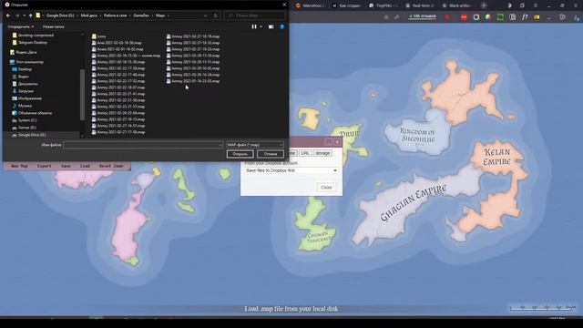583x328 pixels.
Task: Expand the file name history dropdown
Action: 220,145
